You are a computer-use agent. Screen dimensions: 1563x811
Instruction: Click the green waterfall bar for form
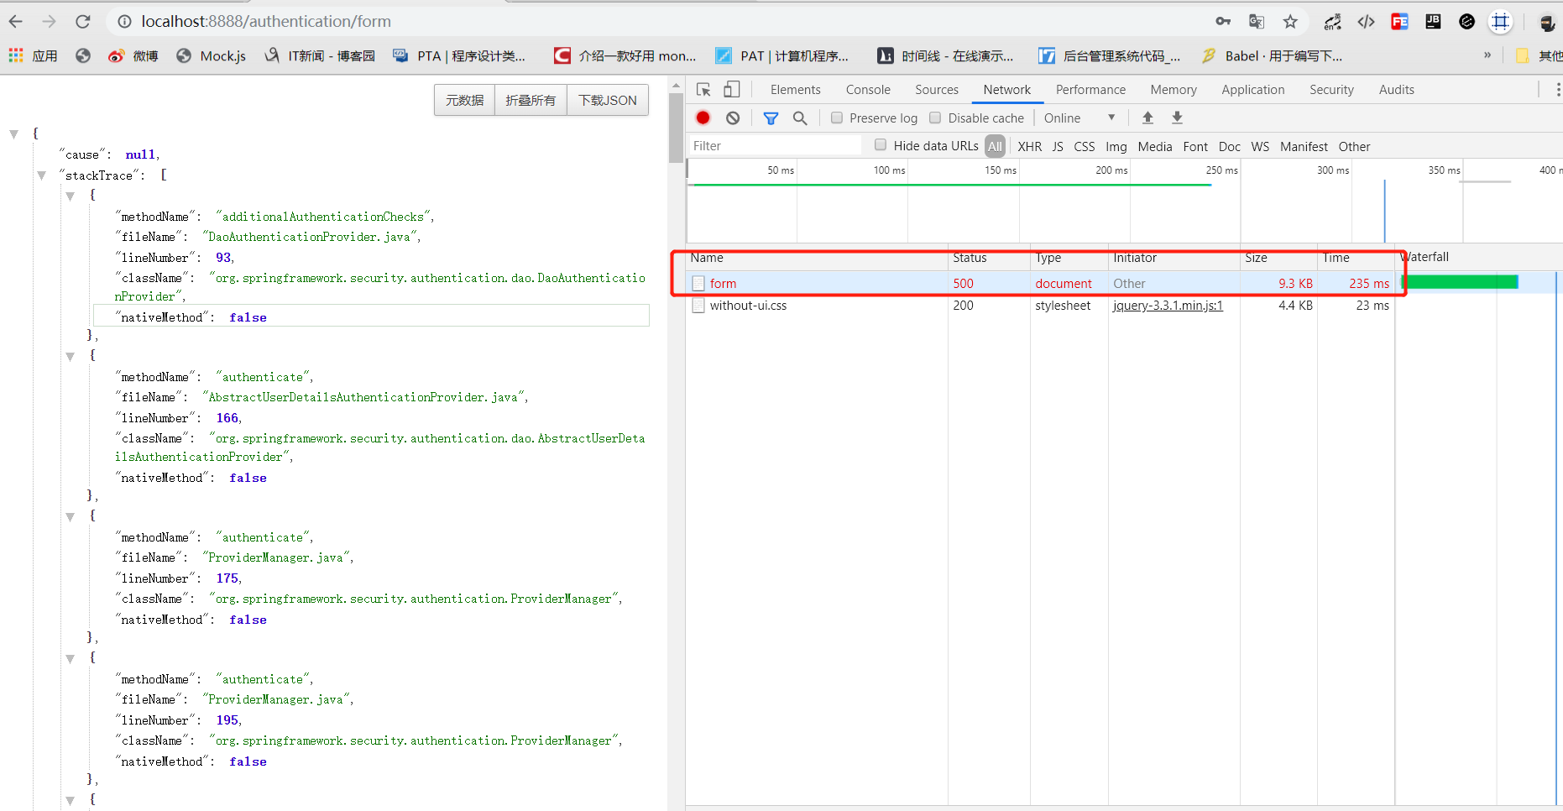(1460, 282)
